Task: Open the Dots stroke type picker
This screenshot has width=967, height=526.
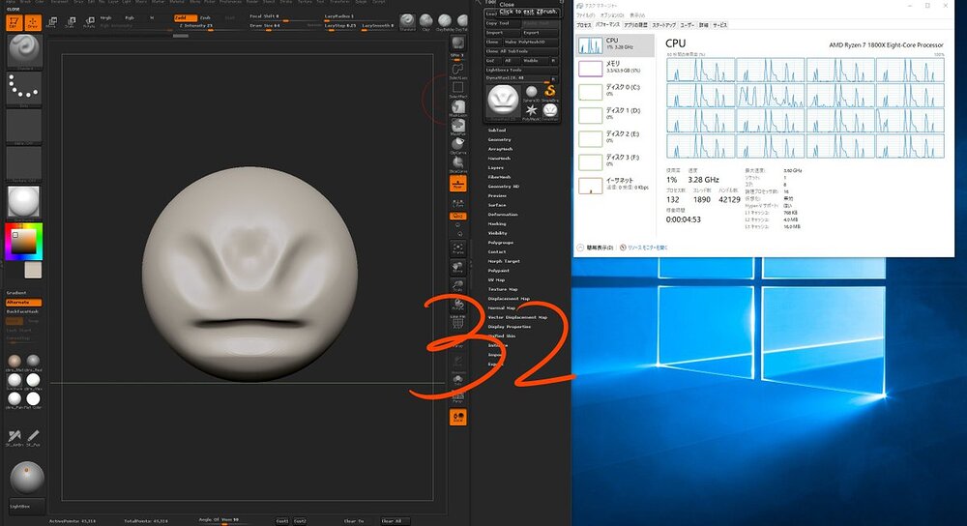Action: coord(24,89)
